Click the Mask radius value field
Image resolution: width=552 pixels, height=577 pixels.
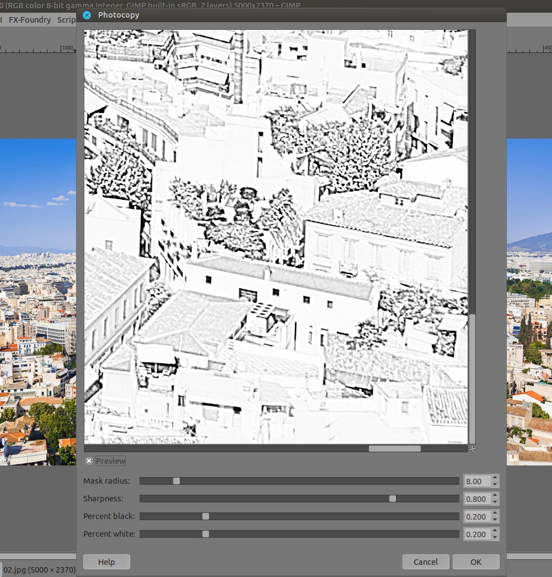pos(476,481)
